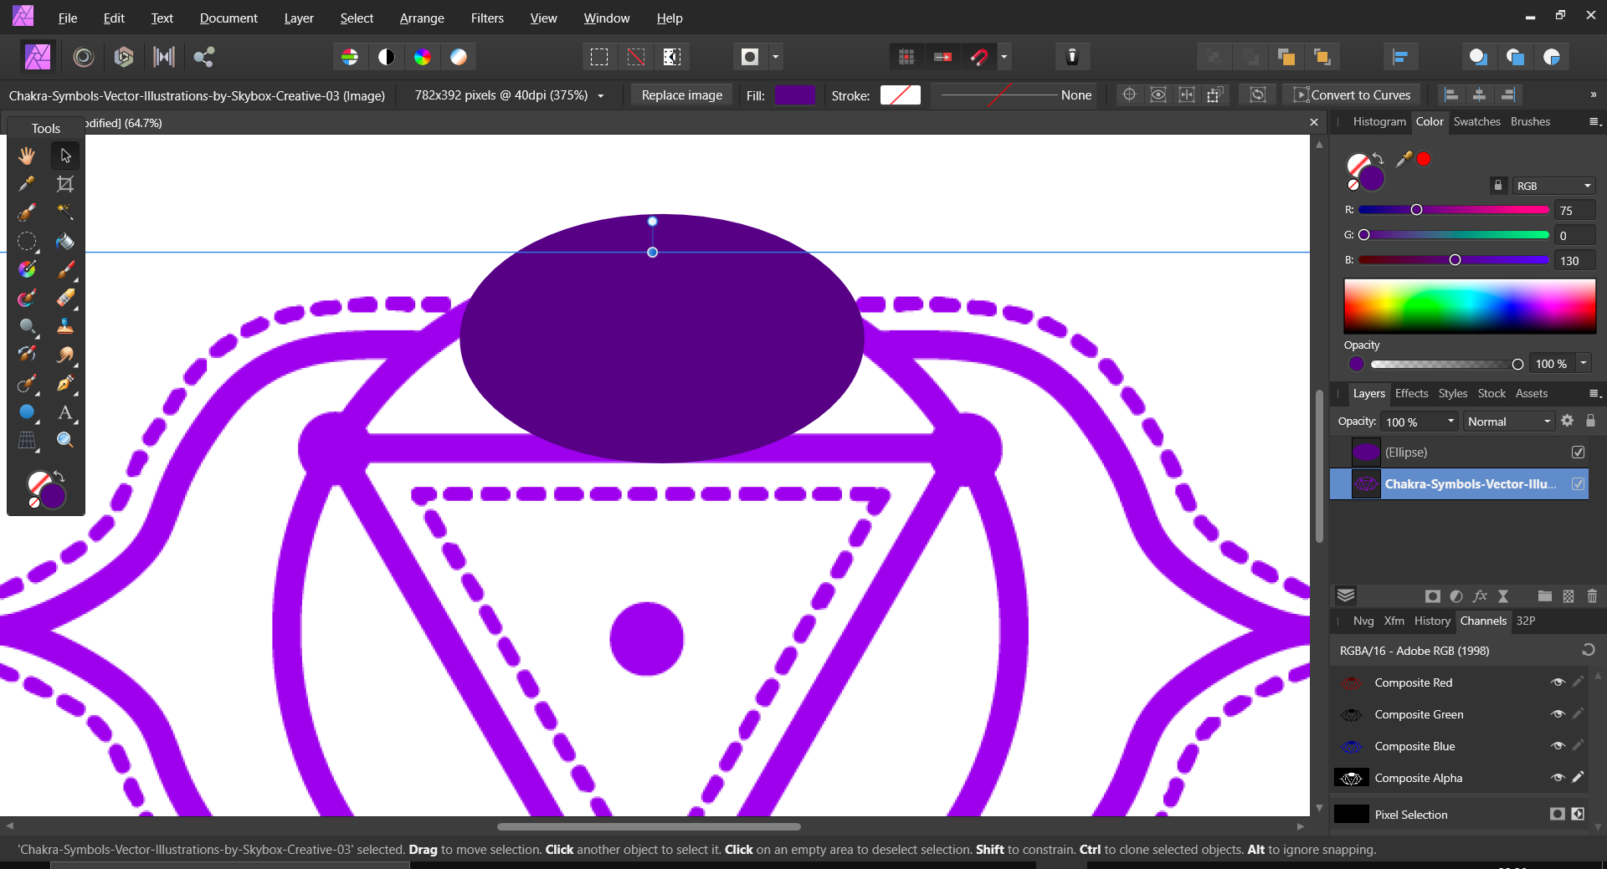Open the snapping options dropdown arrow
The height and width of the screenshot is (869, 1607).
(1004, 57)
